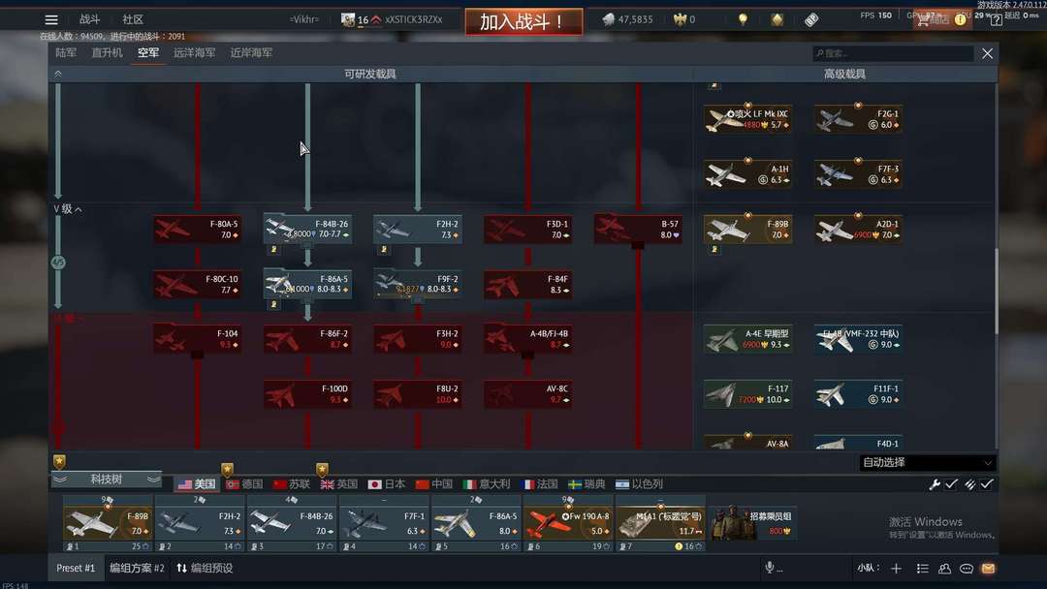Select the F2H-2 in research tree

point(417,230)
